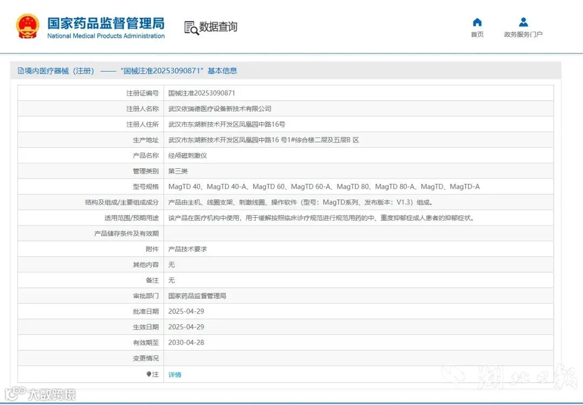The height and width of the screenshot is (405, 583).
Task: Select registration number 国械注准20253090871 value
Action: [201, 93]
